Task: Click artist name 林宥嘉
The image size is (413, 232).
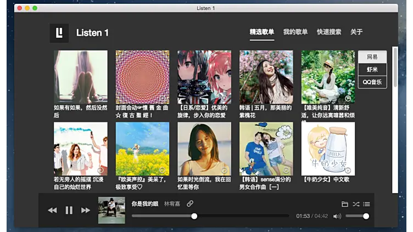Action: pyautogui.click(x=172, y=203)
